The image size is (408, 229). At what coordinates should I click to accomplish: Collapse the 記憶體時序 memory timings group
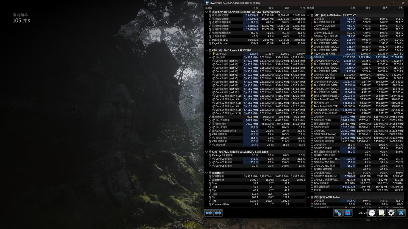[x=207, y=173]
